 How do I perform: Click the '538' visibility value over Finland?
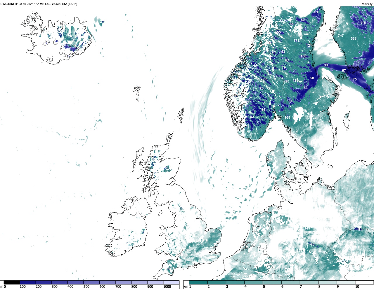coord(354,38)
